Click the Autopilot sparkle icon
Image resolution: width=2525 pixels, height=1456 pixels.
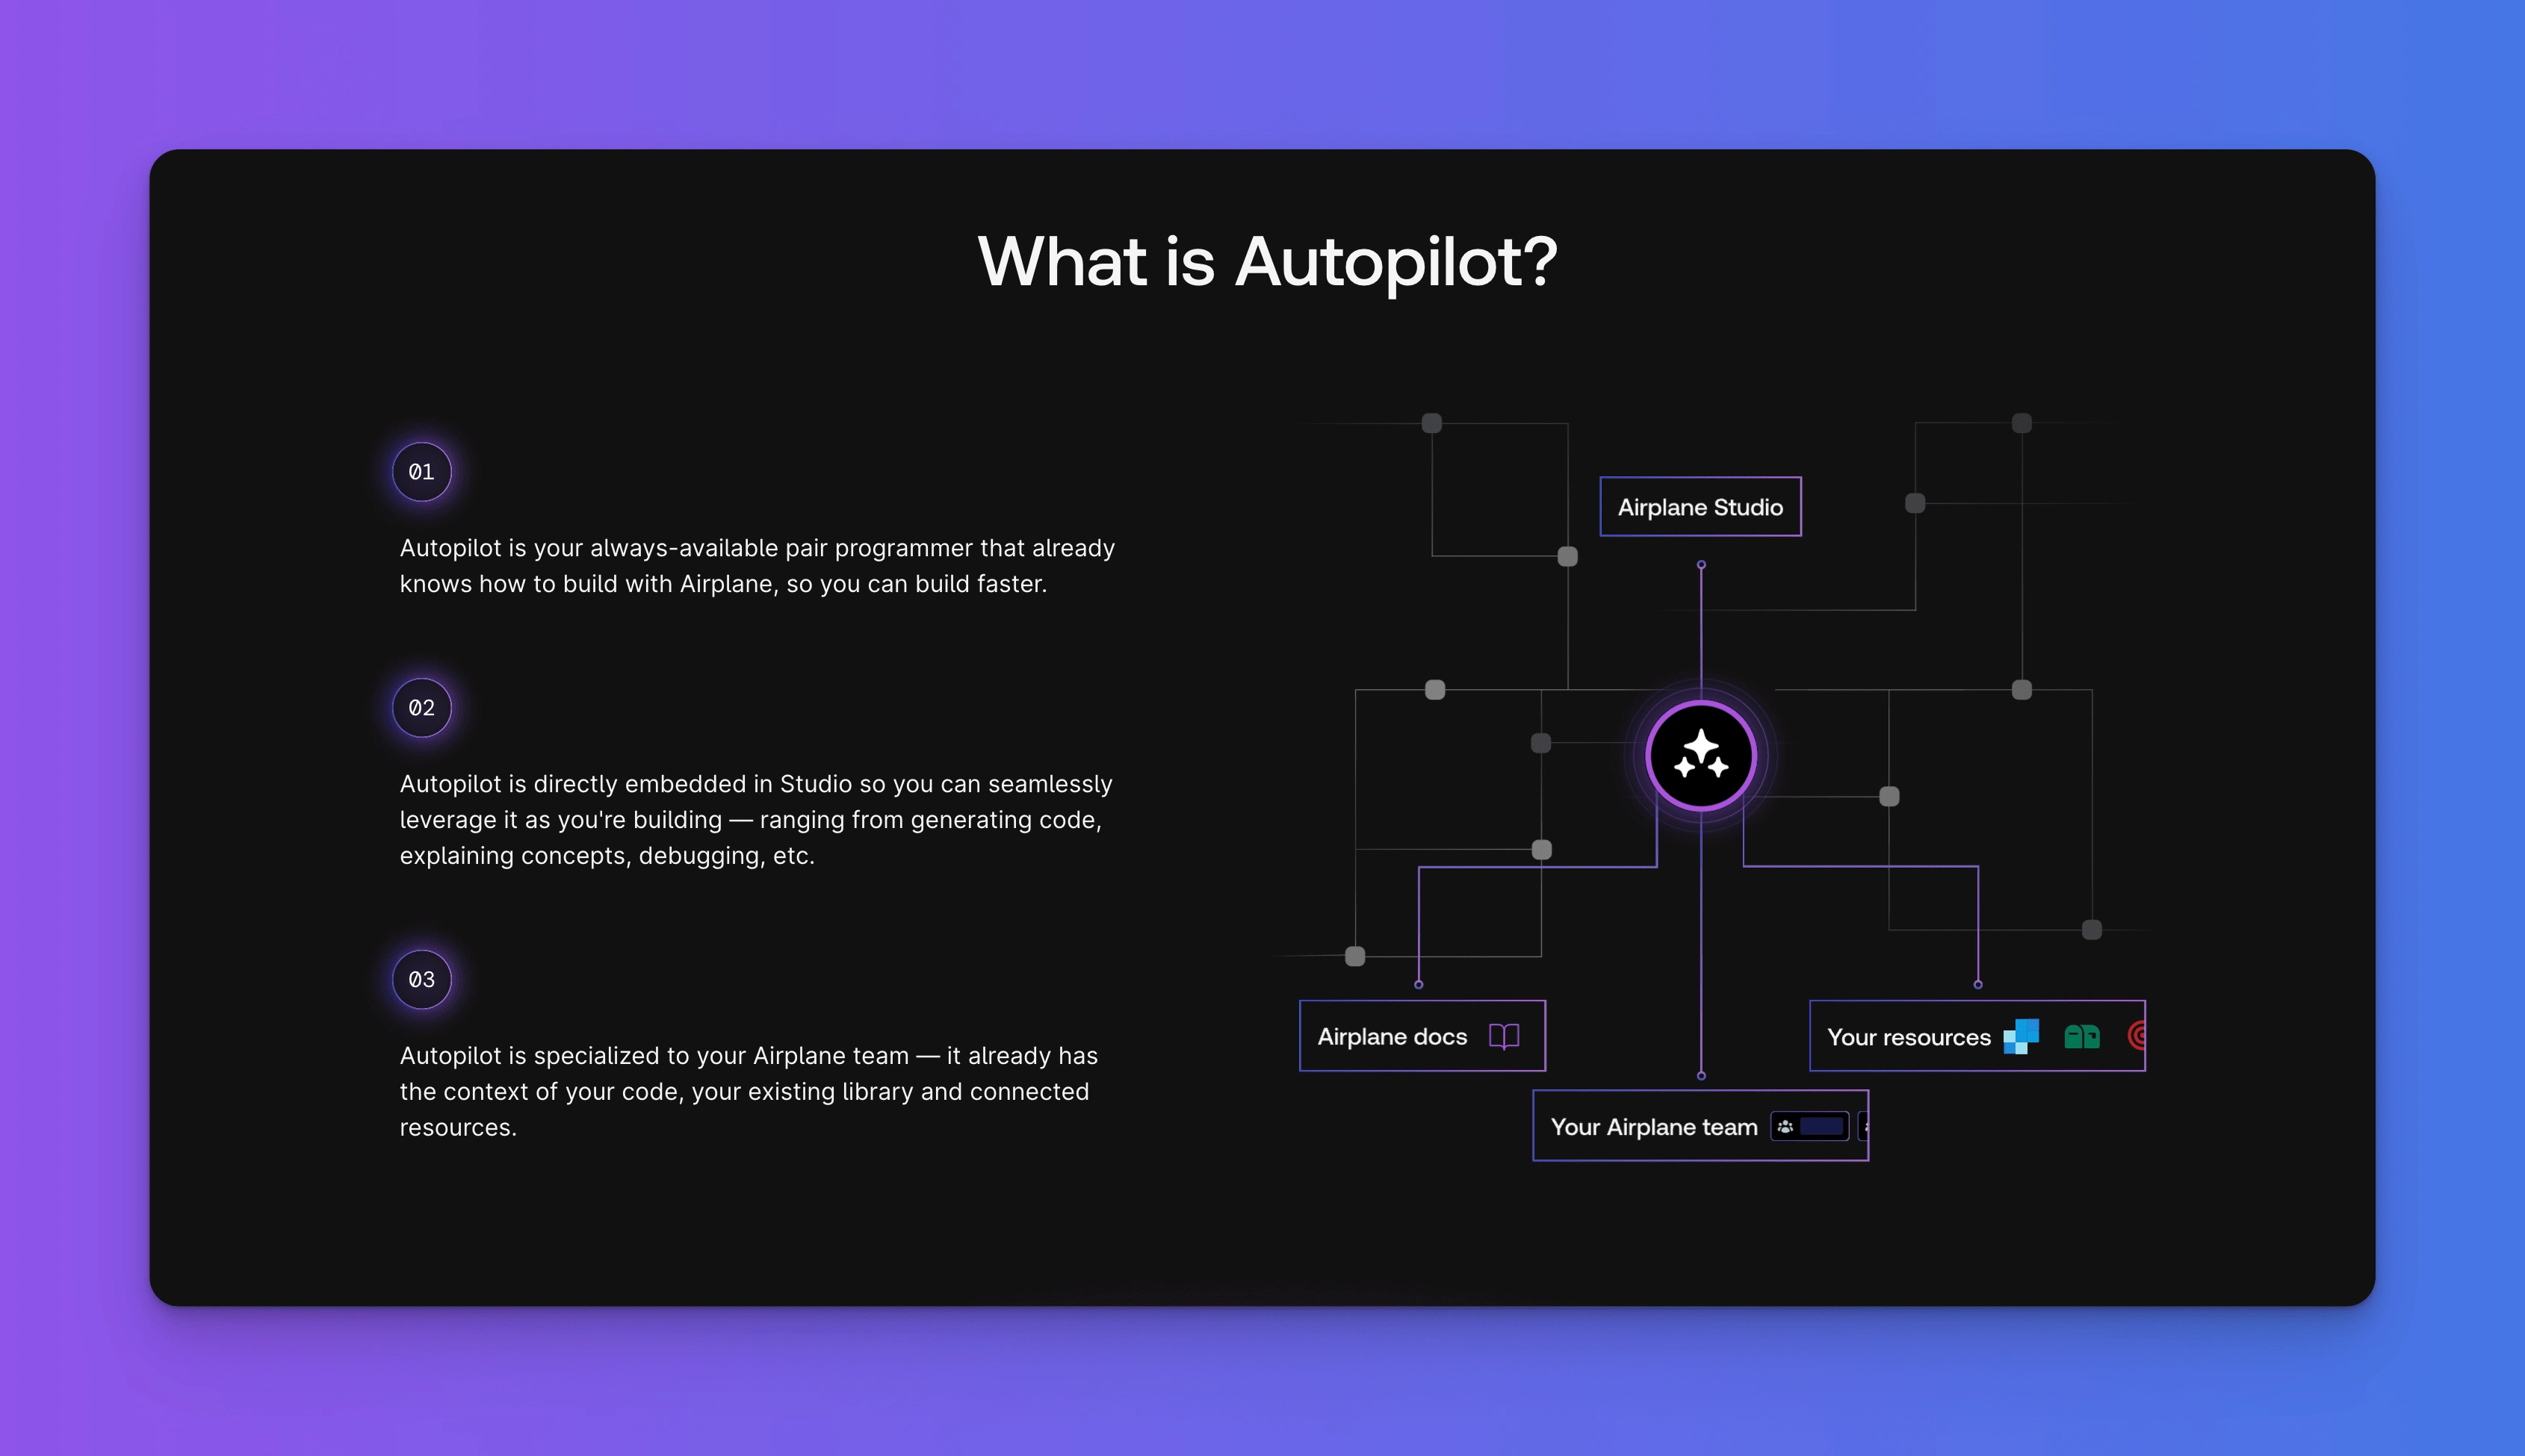1698,754
